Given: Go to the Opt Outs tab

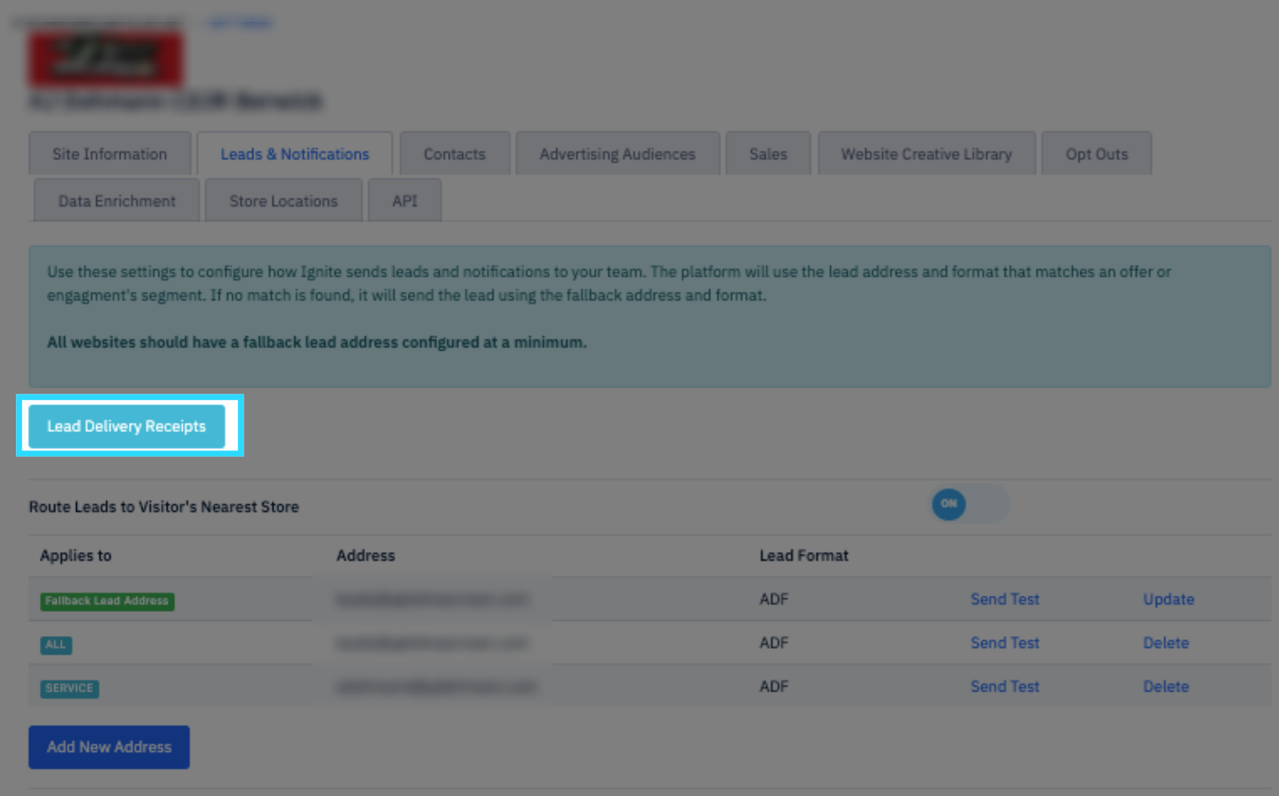Looking at the screenshot, I should point(1096,154).
